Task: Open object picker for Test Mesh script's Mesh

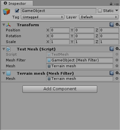Action: coord(117,66)
